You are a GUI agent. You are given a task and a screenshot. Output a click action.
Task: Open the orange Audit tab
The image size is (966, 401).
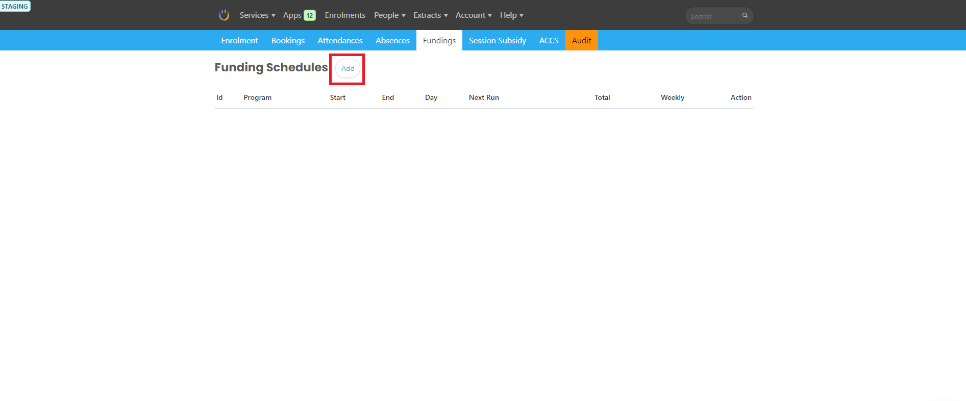click(x=582, y=40)
